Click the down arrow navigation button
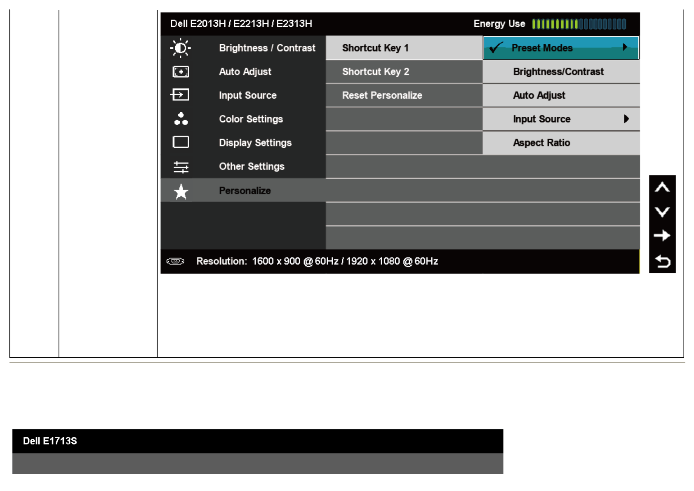The image size is (694, 491). pos(662,212)
